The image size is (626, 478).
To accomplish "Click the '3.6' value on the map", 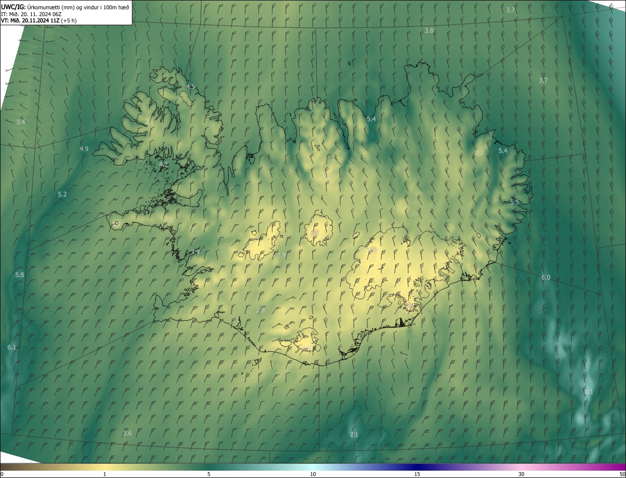I will point(127,433).
